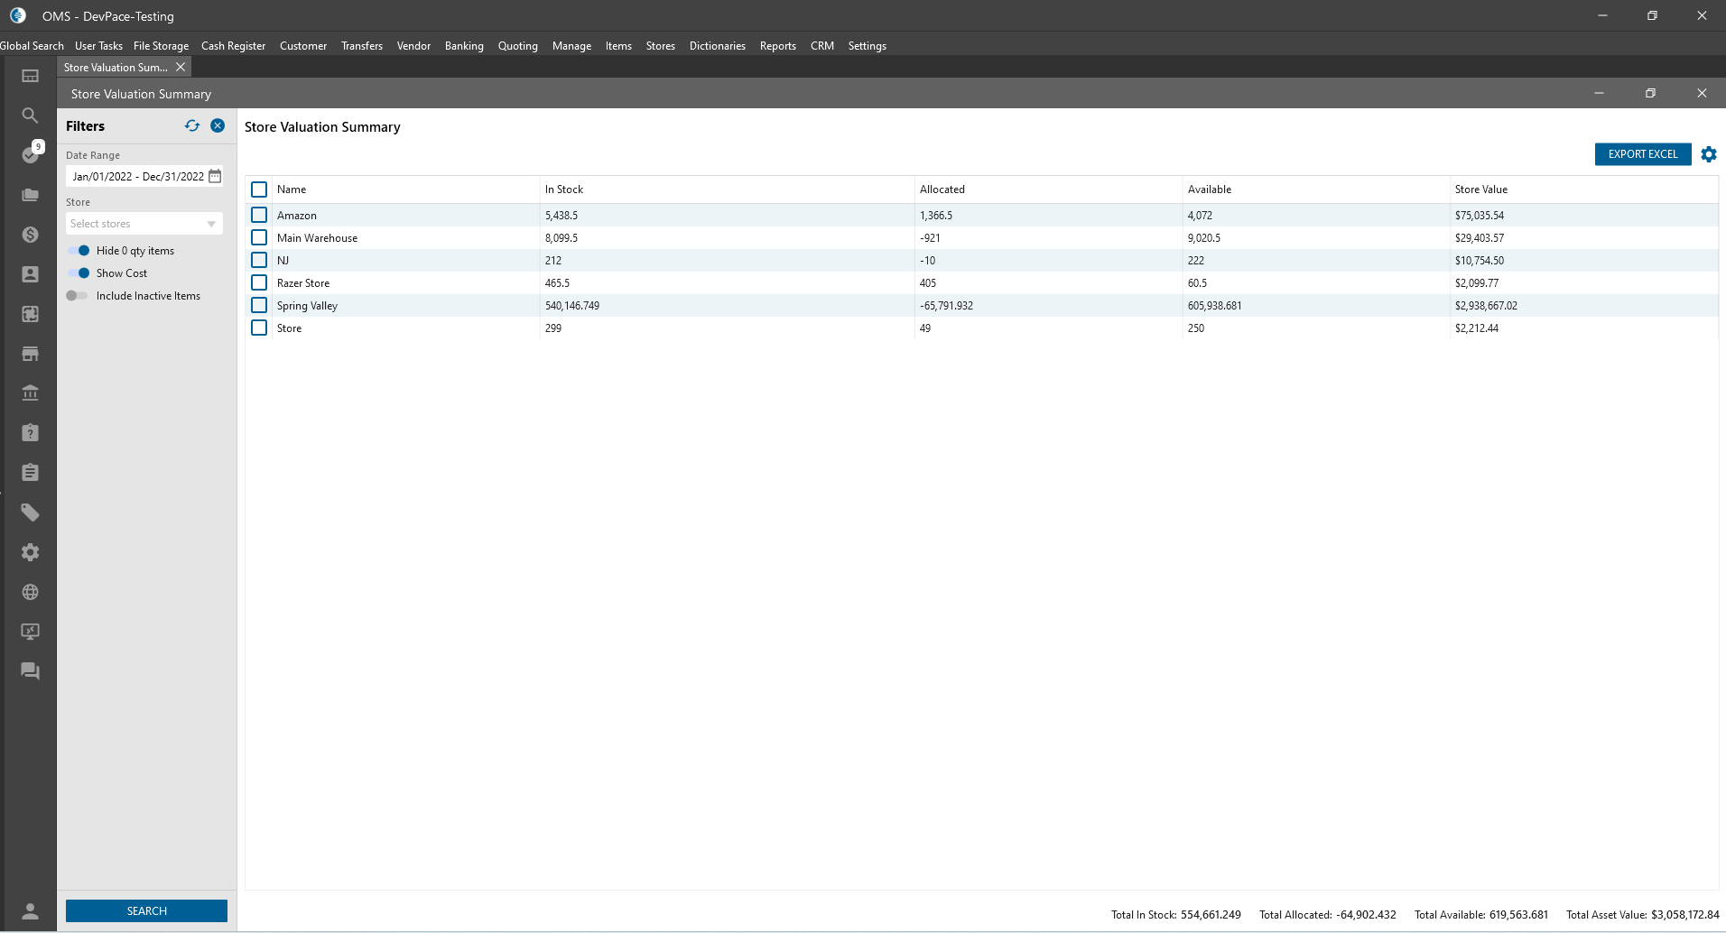
Task: Open grid settings gear beside Export Excel
Action: (1709, 154)
